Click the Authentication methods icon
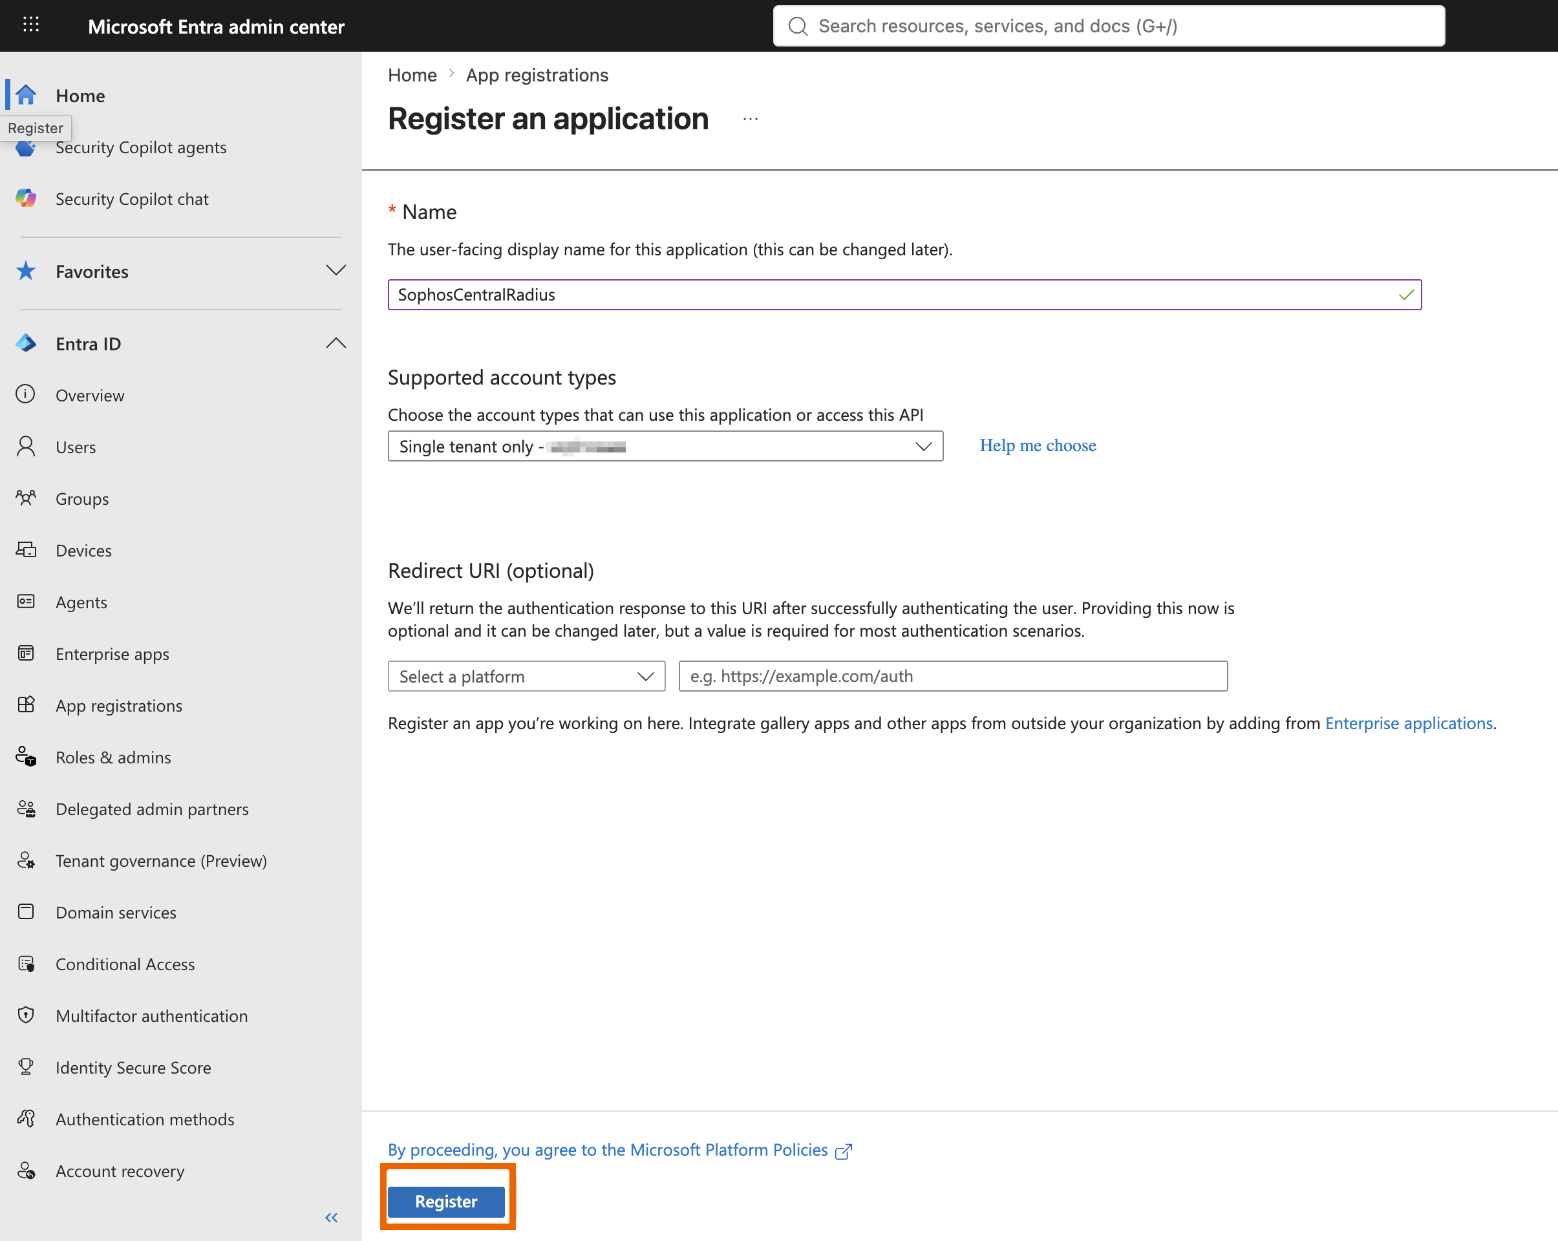This screenshot has width=1558, height=1241. (26, 1119)
